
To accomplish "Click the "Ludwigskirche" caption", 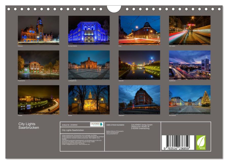I will click(72, 81).
